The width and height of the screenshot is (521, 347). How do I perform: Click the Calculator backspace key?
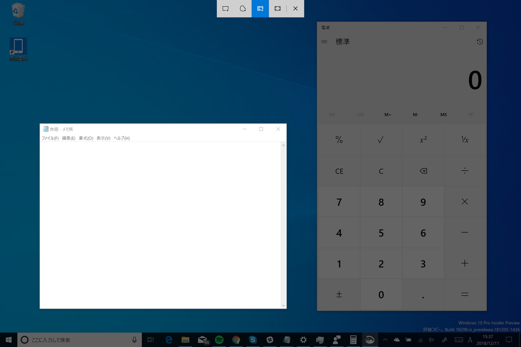pyautogui.click(x=423, y=171)
